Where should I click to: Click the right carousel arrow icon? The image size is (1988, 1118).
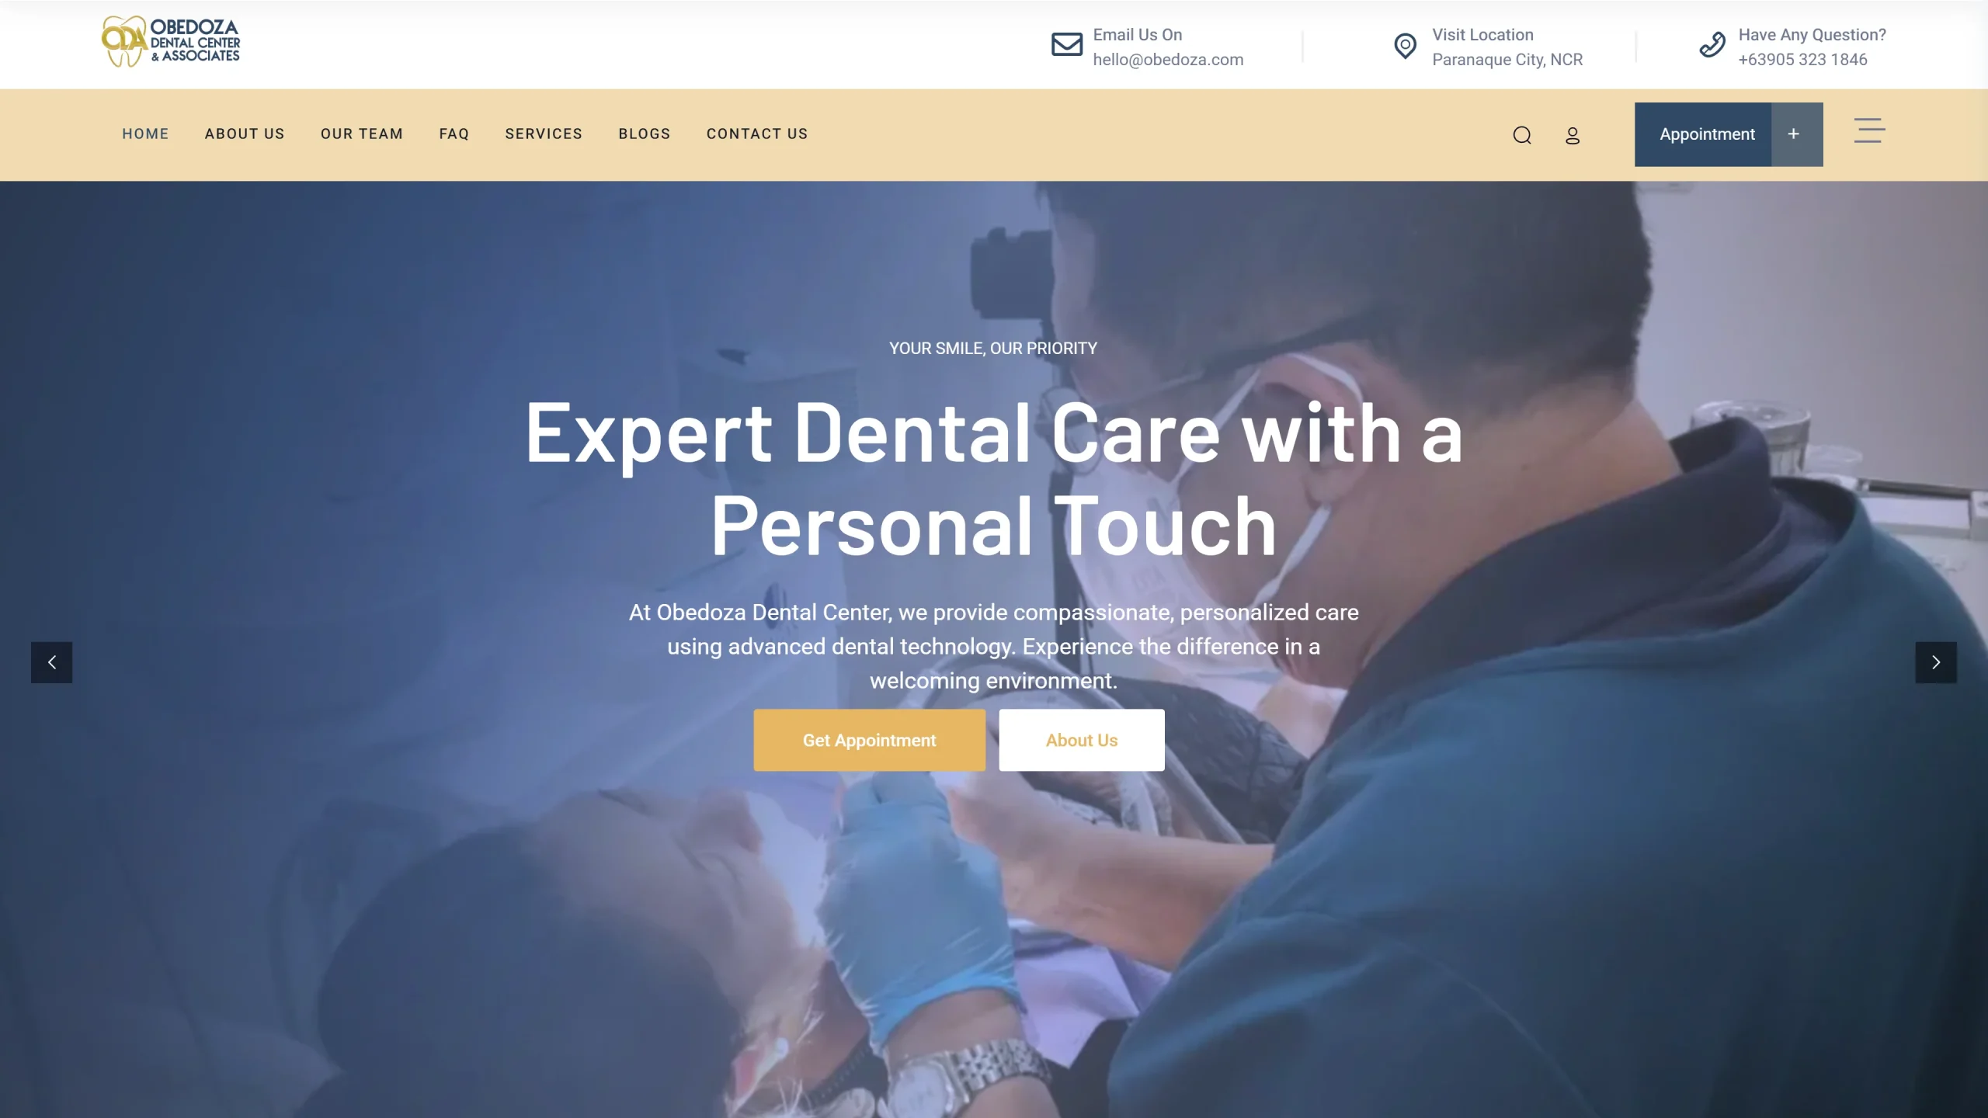tap(1936, 662)
